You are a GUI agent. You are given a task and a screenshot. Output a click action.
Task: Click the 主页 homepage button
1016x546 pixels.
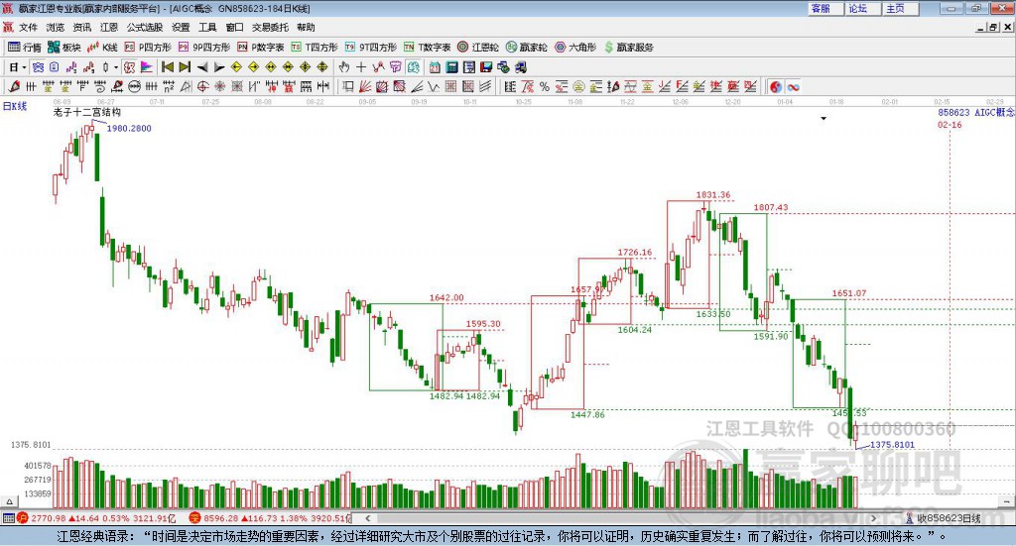coord(900,8)
